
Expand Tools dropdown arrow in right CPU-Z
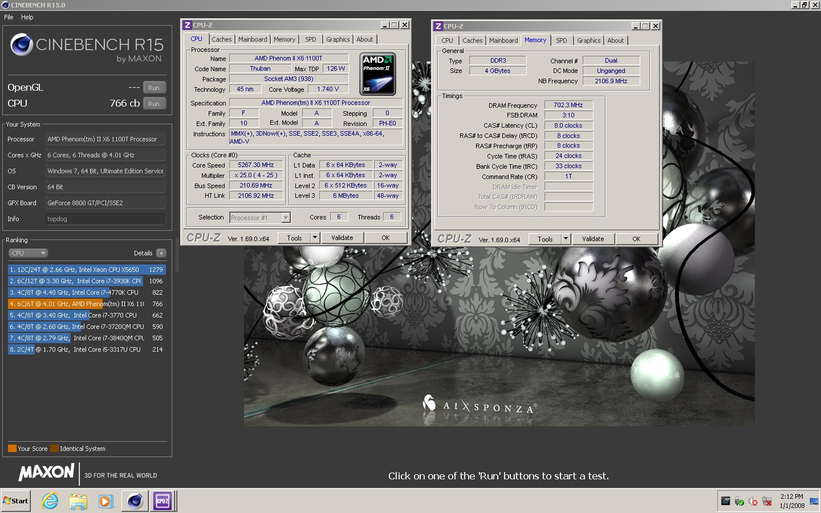click(x=566, y=239)
